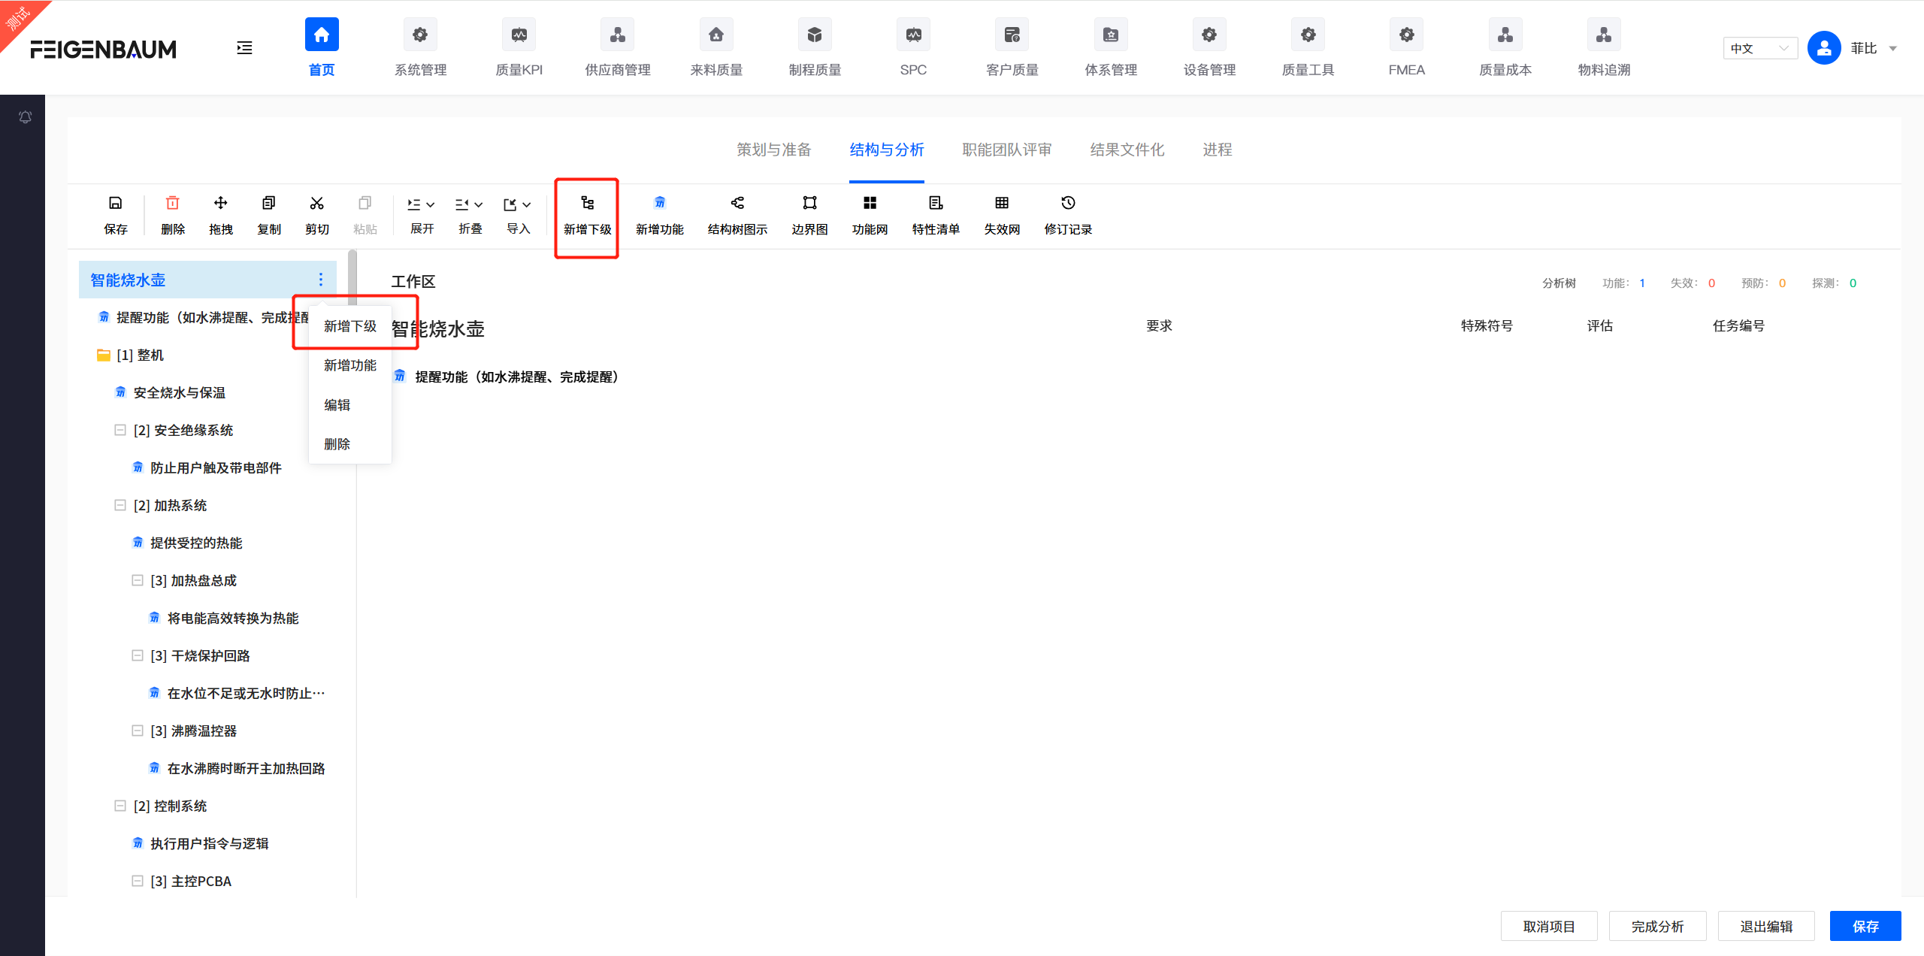Click the 完成分析 button
Screen dimensions: 1924x956
click(x=1657, y=926)
